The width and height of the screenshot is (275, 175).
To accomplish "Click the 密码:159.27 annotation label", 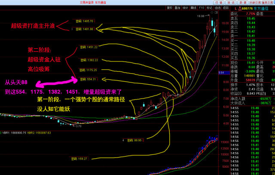I will (x=79, y=159).
